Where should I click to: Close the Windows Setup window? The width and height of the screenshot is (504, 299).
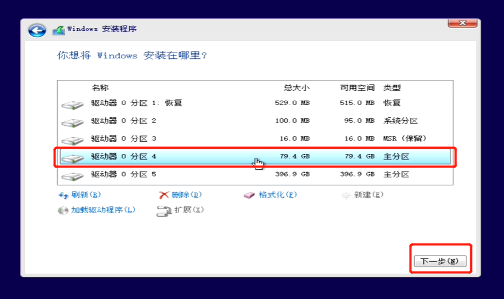(x=463, y=23)
